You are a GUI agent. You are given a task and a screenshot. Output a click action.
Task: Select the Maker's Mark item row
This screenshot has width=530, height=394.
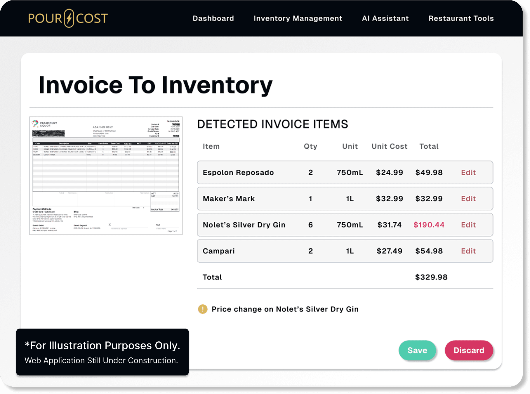tap(321, 199)
